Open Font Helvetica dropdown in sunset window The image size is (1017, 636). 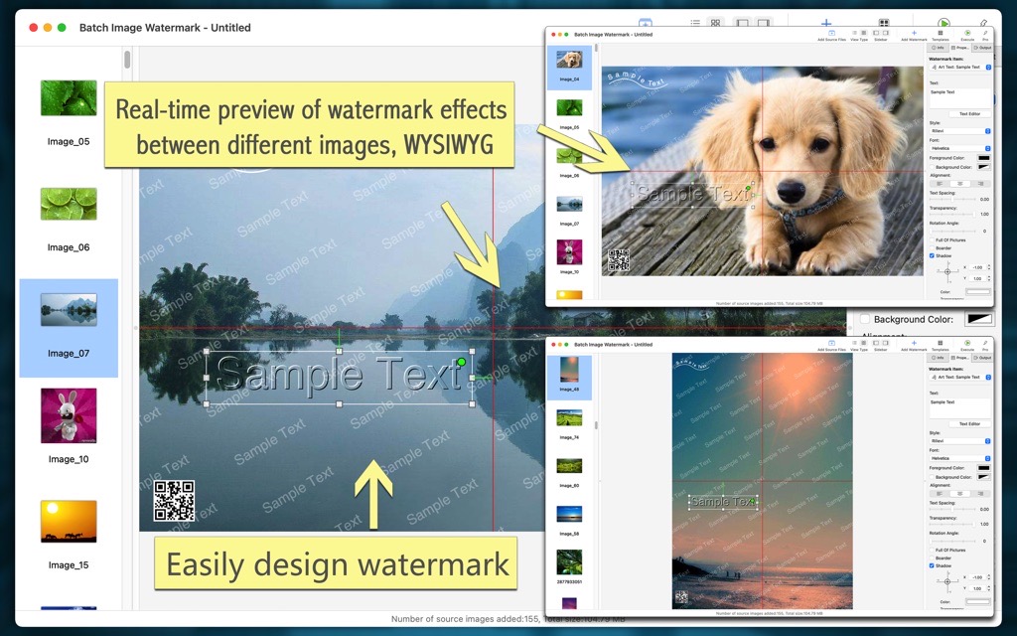pyautogui.click(x=960, y=458)
